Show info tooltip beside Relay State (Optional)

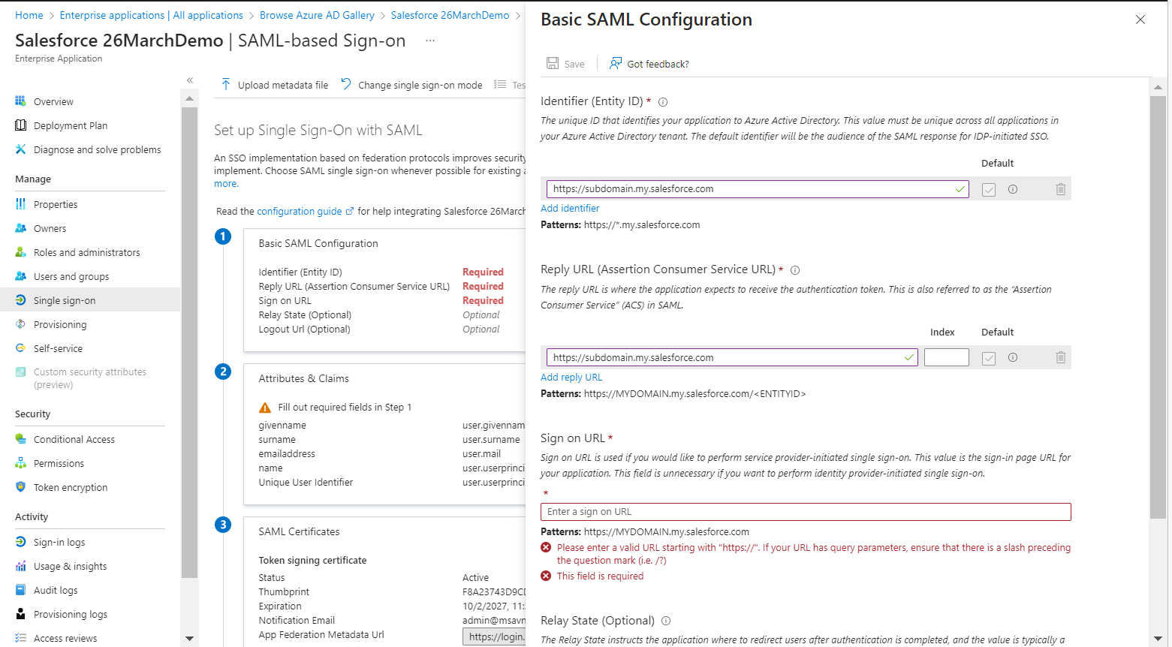(x=666, y=621)
